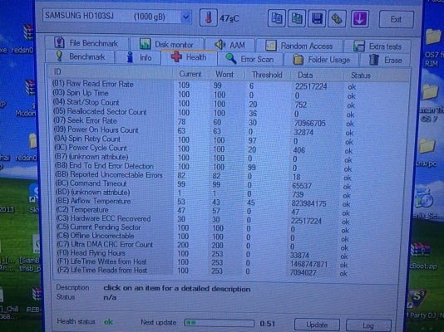Open the Extra tests tab
Screen dimensions: 444x332
tap(377, 46)
